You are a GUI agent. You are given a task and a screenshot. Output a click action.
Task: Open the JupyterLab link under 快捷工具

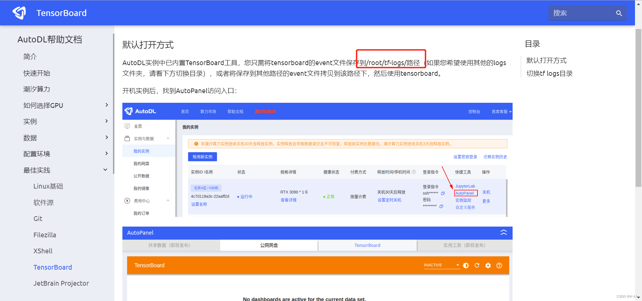point(465,186)
